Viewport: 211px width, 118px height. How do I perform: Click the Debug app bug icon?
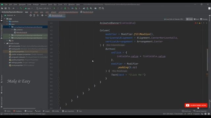pyautogui.click(x=65, y=8)
